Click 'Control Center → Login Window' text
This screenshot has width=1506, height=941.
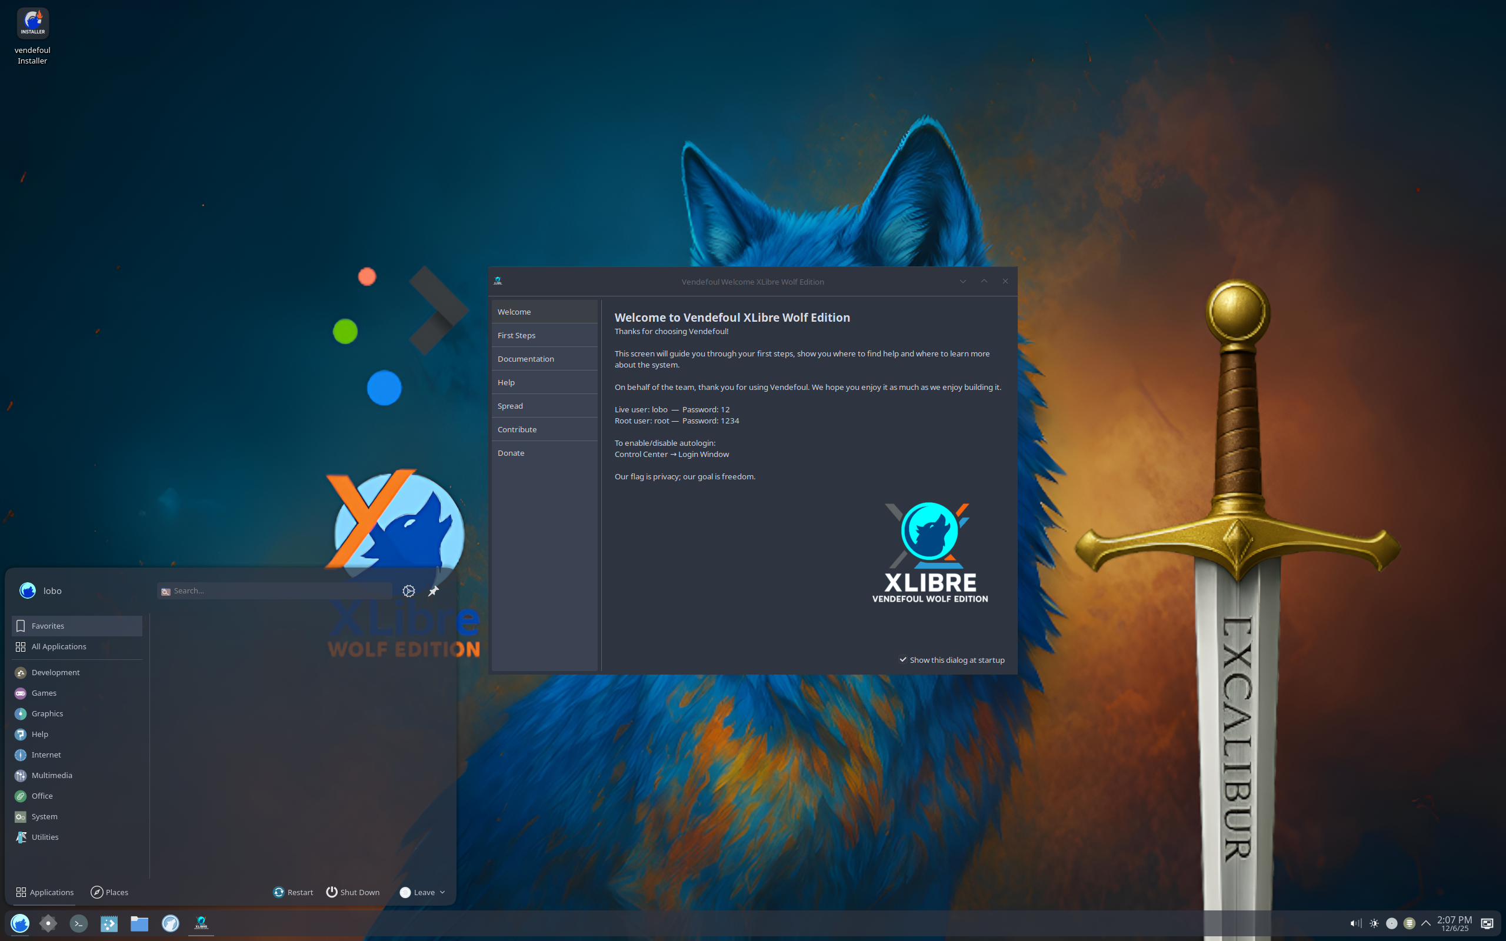click(671, 454)
